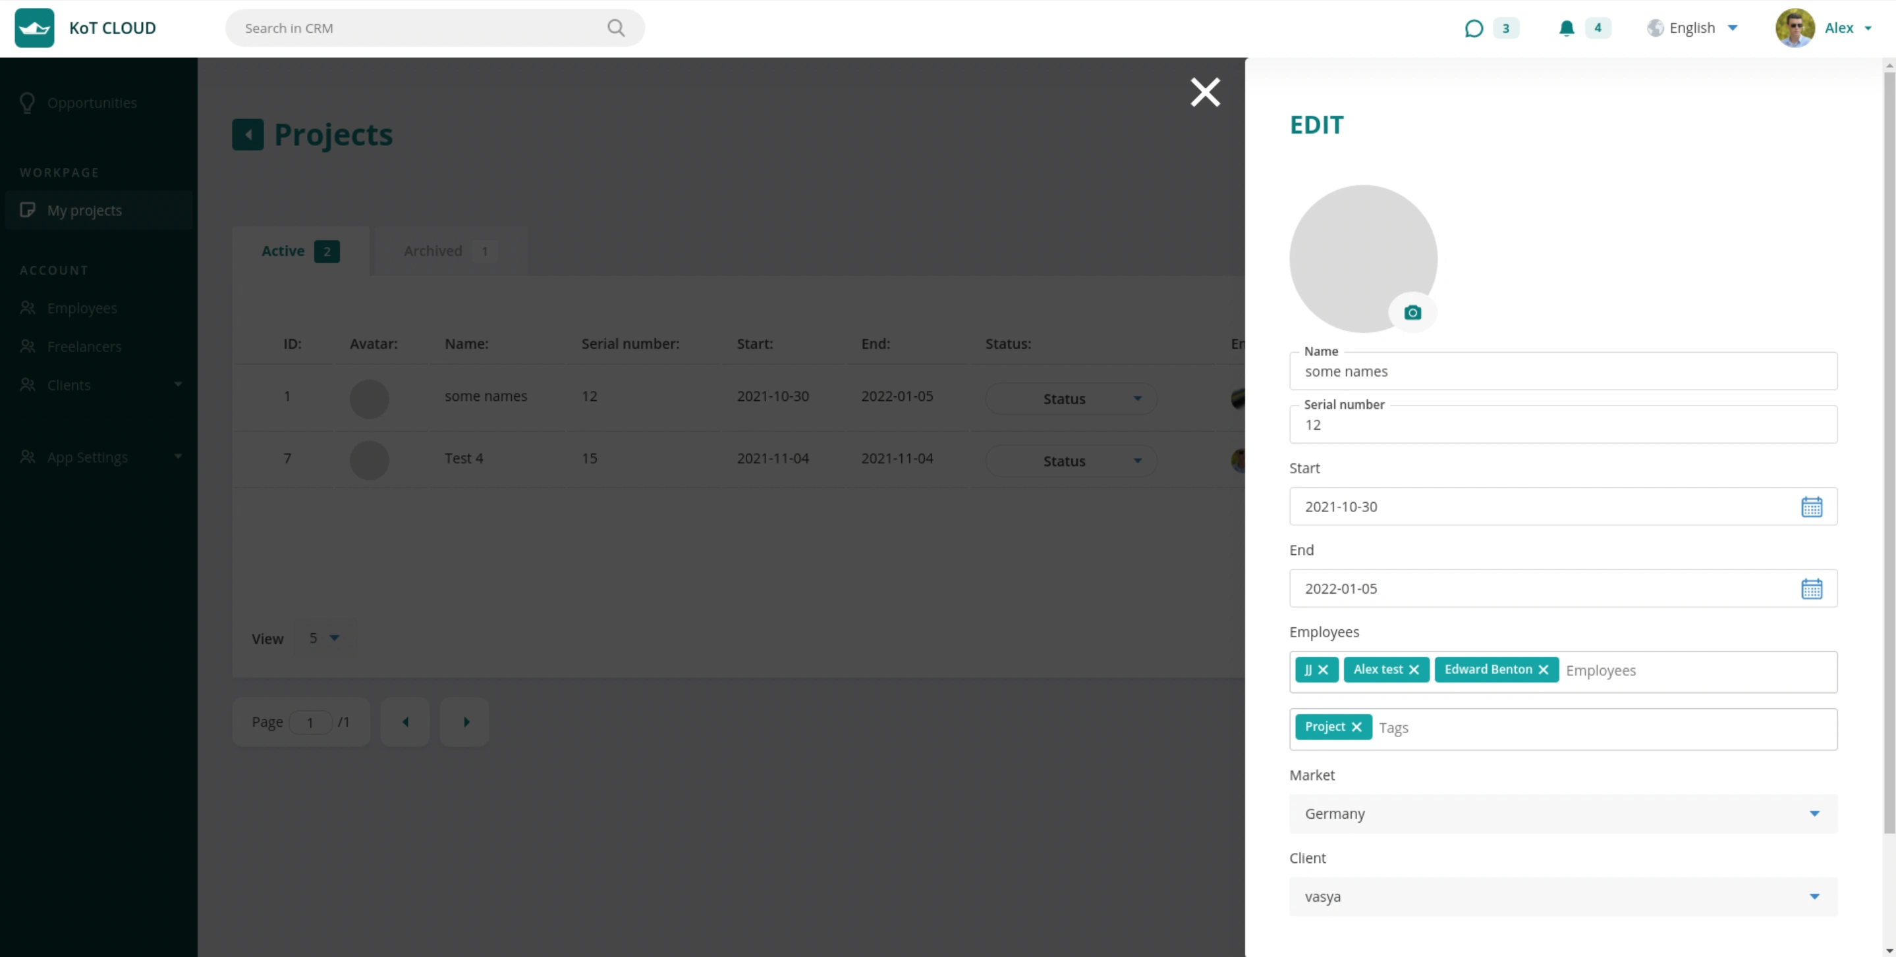The height and width of the screenshot is (957, 1896).
Task: Remove the Edward Benton employee chip
Action: pyautogui.click(x=1544, y=669)
